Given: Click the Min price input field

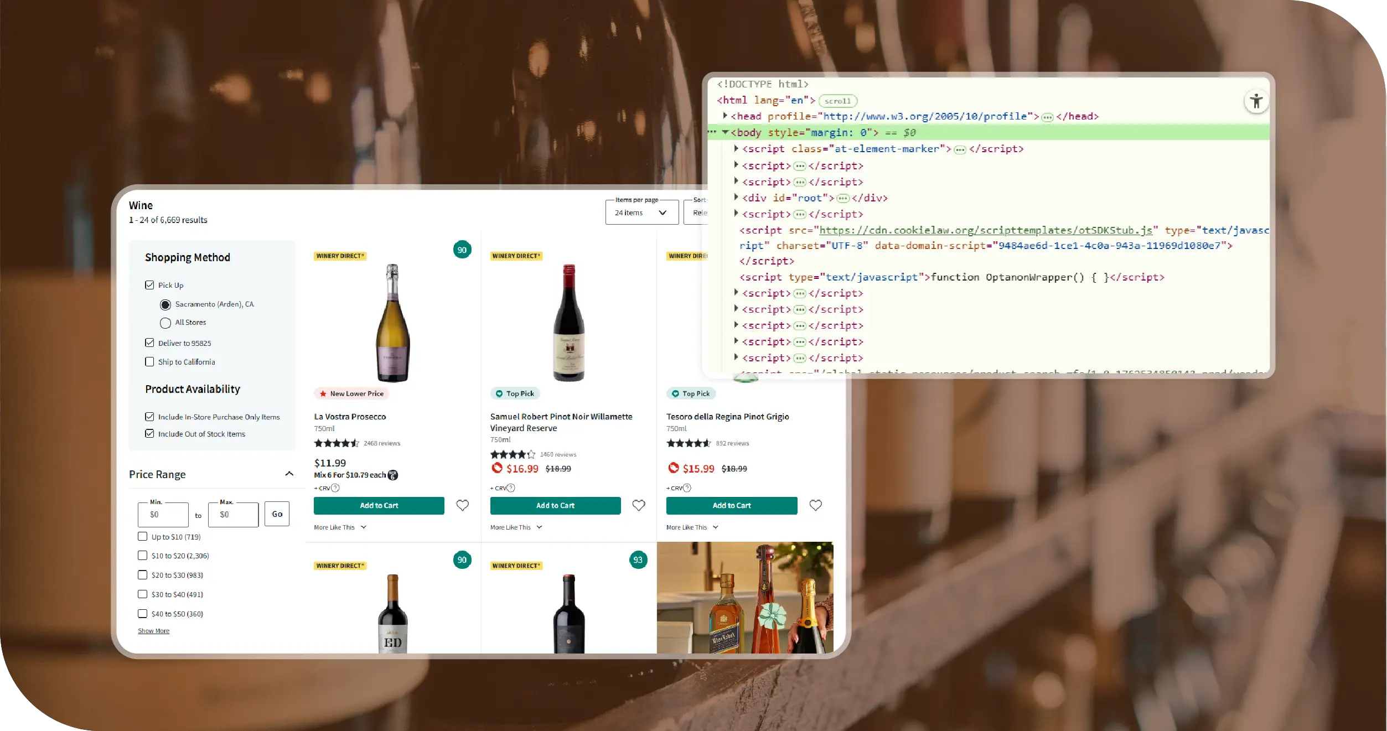Looking at the screenshot, I should 163,514.
